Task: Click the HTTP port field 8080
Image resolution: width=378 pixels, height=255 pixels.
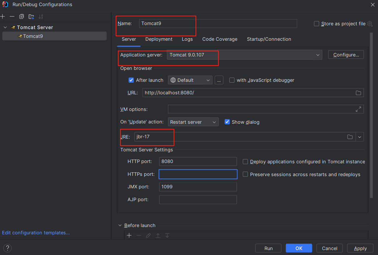Action: pyautogui.click(x=198, y=162)
